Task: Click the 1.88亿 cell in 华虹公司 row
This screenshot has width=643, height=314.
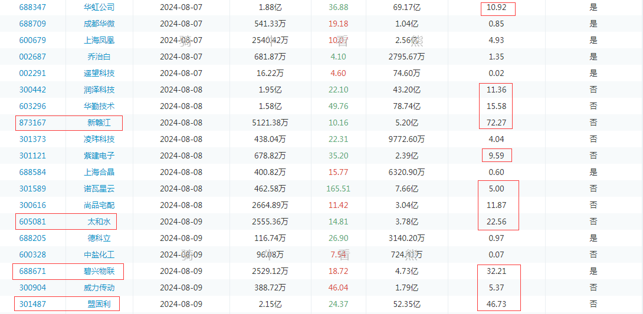Action: (x=270, y=7)
